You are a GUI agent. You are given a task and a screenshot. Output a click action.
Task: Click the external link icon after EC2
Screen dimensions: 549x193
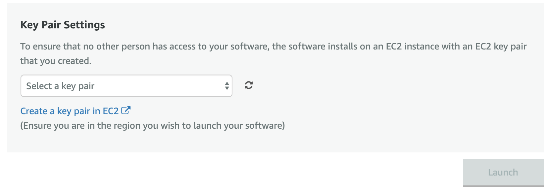pyautogui.click(x=126, y=111)
